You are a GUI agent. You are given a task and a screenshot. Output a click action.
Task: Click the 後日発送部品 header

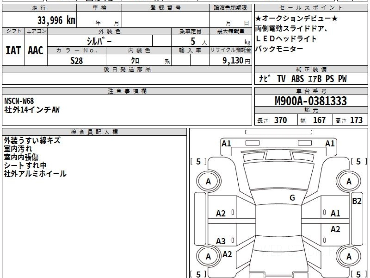[127, 69]
